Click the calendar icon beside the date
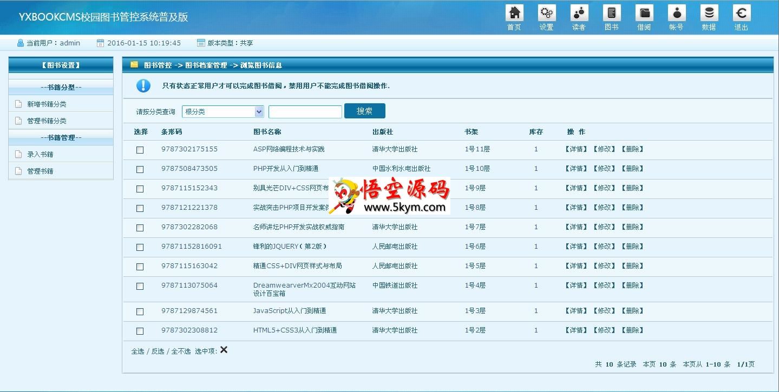The height and width of the screenshot is (392, 779). tap(100, 43)
